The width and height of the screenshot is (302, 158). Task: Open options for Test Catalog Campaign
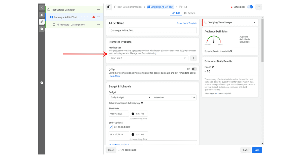pyautogui.click(x=99, y=10)
